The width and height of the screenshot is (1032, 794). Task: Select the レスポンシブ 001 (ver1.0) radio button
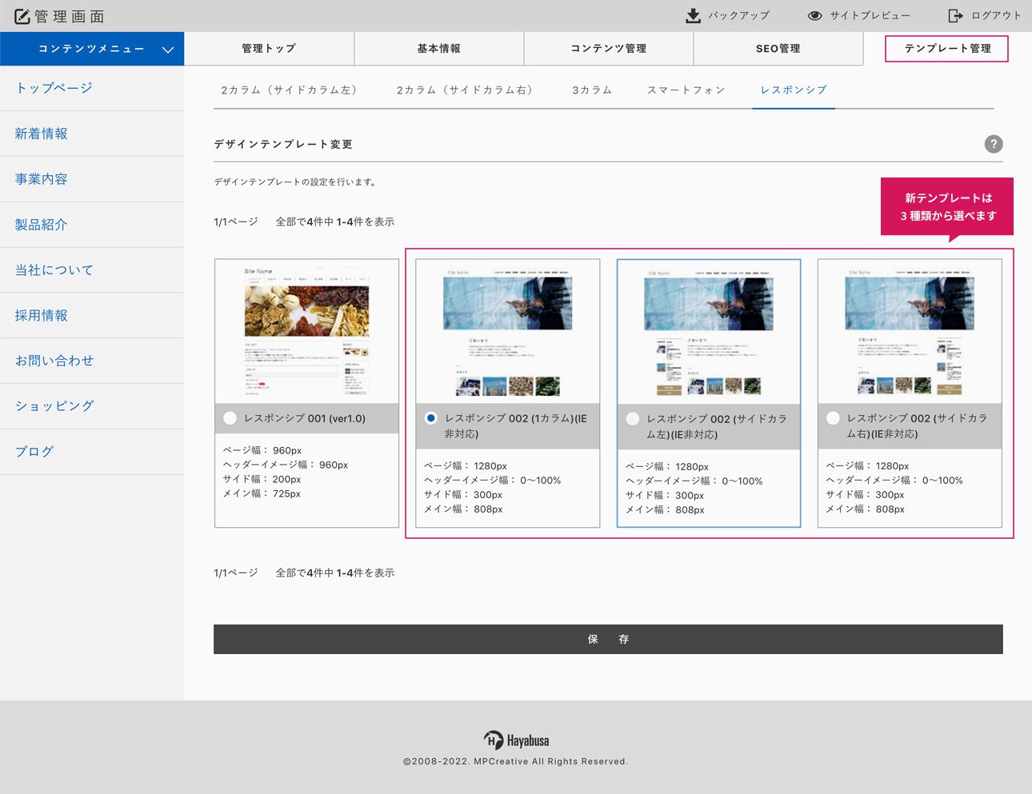tap(230, 418)
